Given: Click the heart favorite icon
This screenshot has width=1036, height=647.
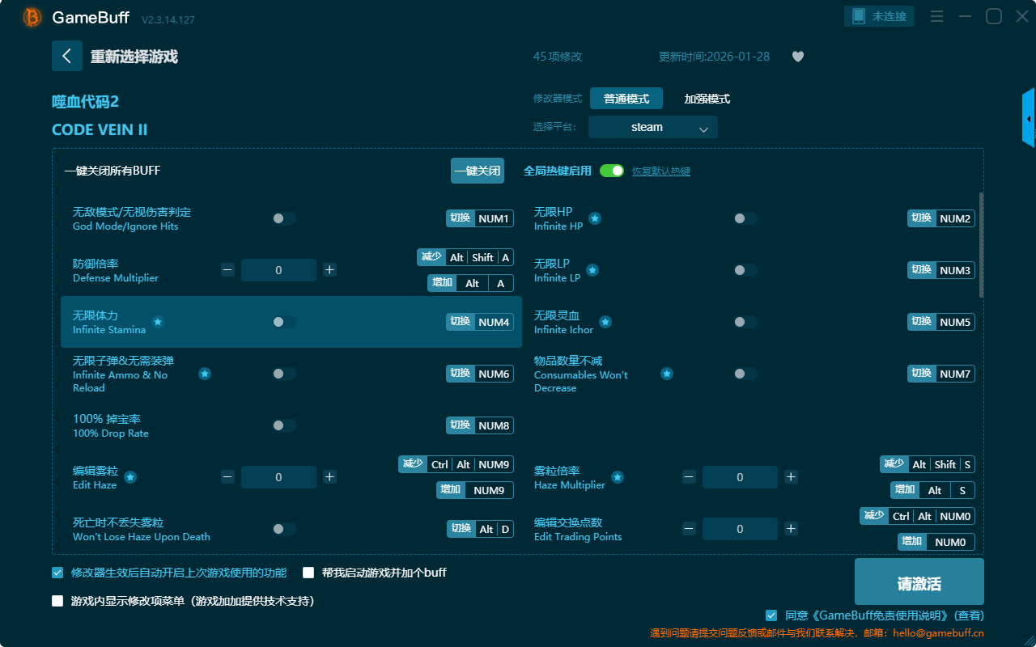Looking at the screenshot, I should coord(797,57).
